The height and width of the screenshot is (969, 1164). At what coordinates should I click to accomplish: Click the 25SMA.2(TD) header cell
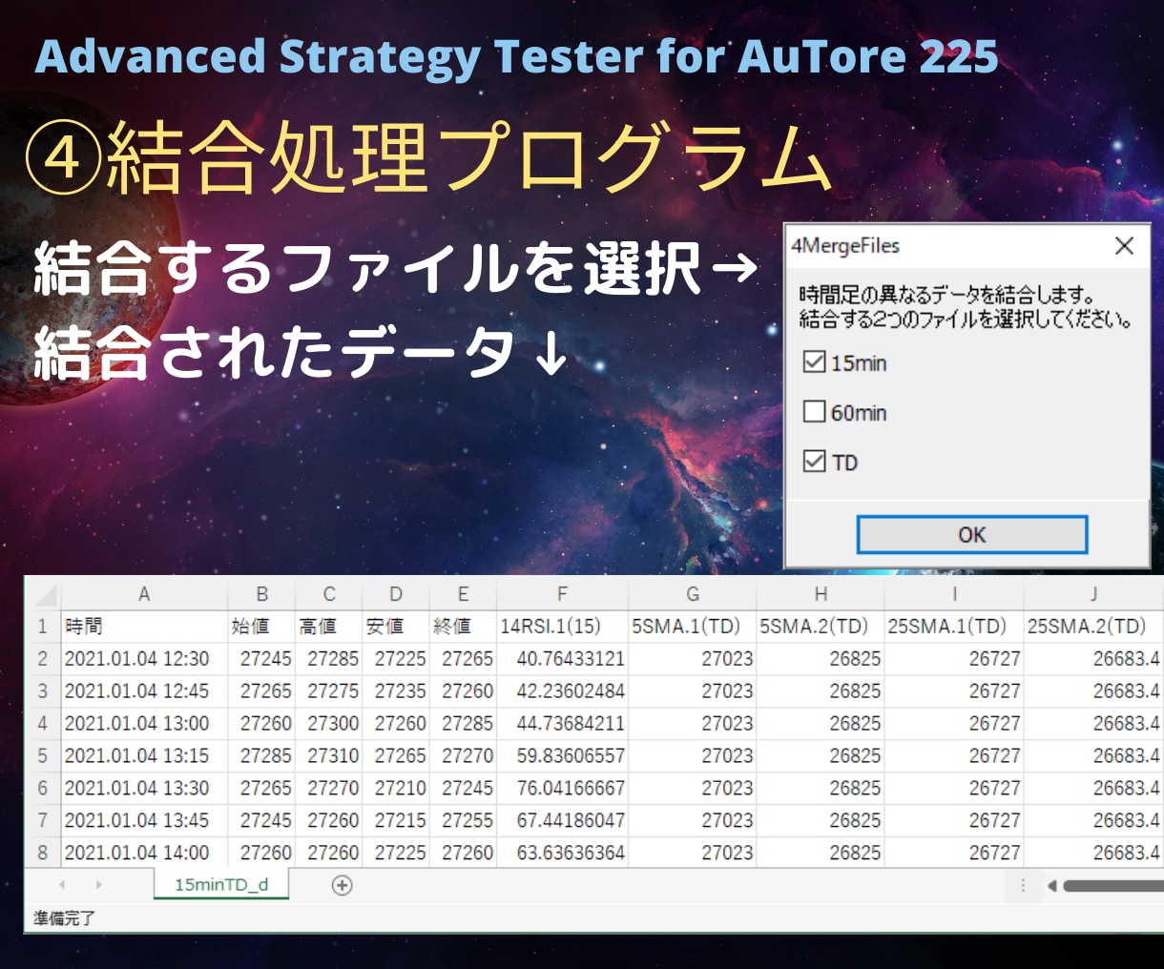click(1093, 626)
